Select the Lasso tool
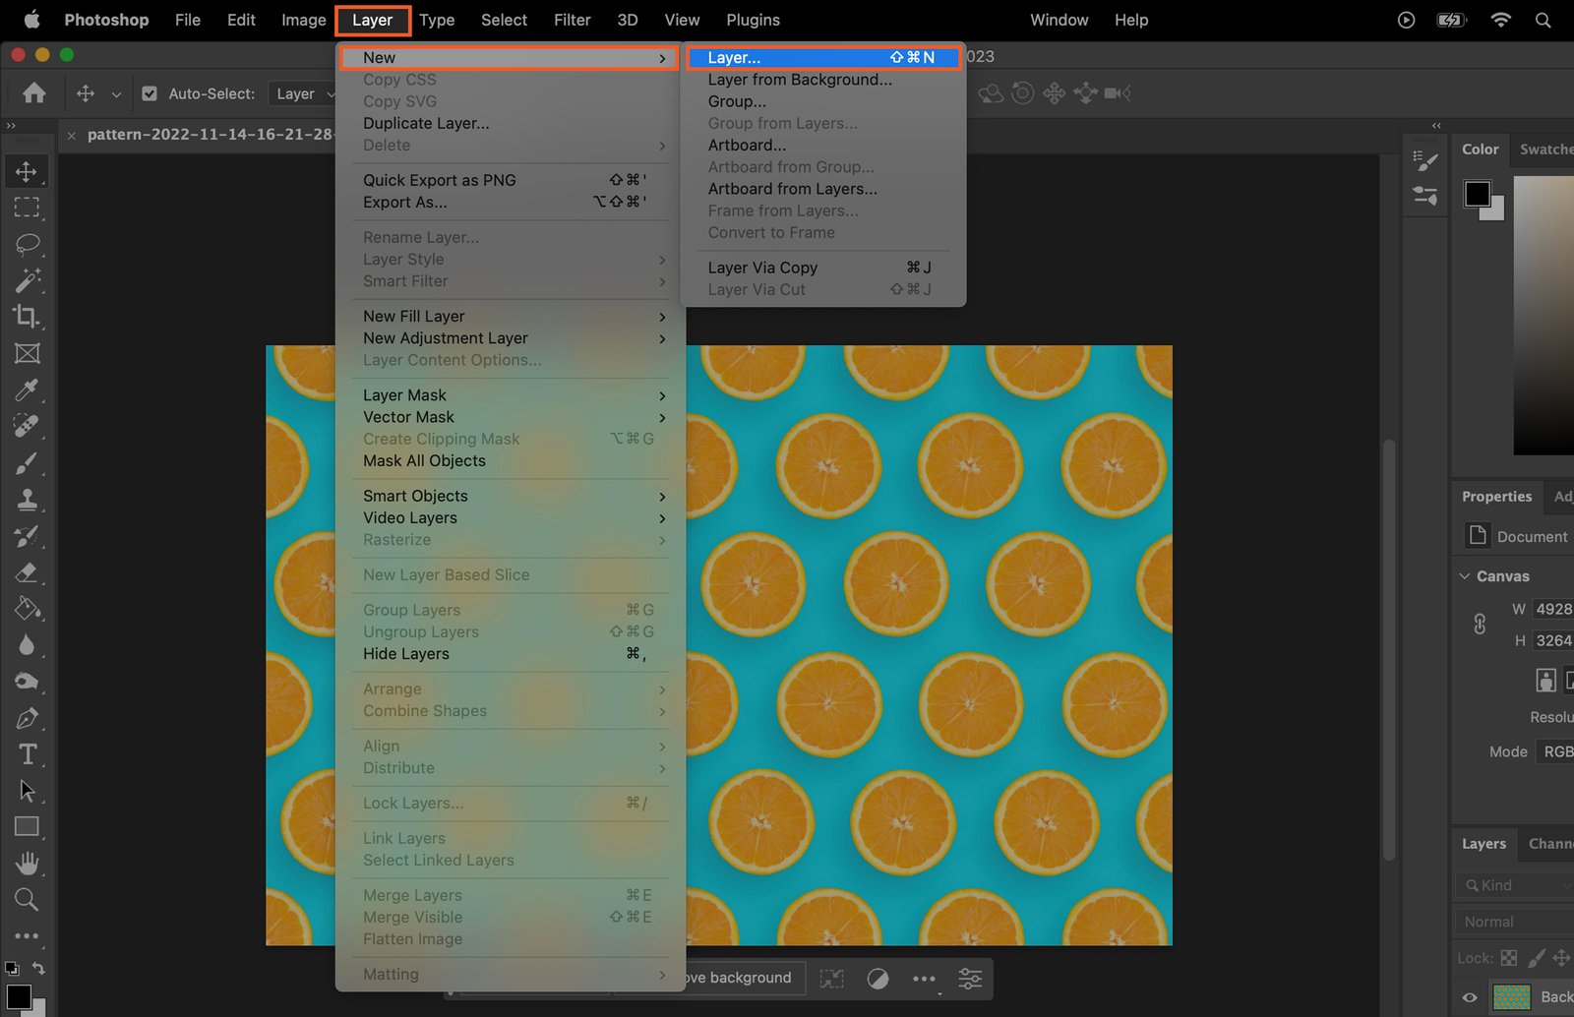The width and height of the screenshot is (1574, 1017). (27, 244)
